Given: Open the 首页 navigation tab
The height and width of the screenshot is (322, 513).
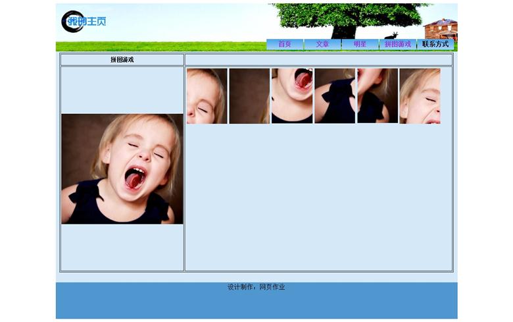Looking at the screenshot, I should pos(285,44).
